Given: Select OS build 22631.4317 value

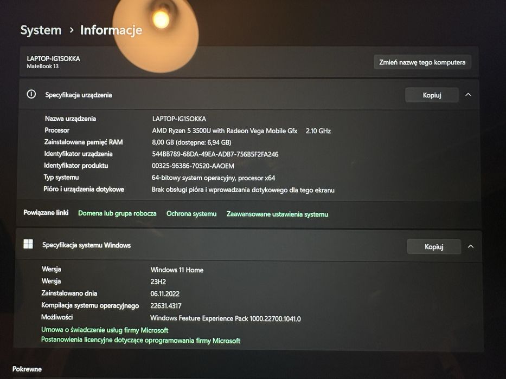Looking at the screenshot, I should [166, 306].
